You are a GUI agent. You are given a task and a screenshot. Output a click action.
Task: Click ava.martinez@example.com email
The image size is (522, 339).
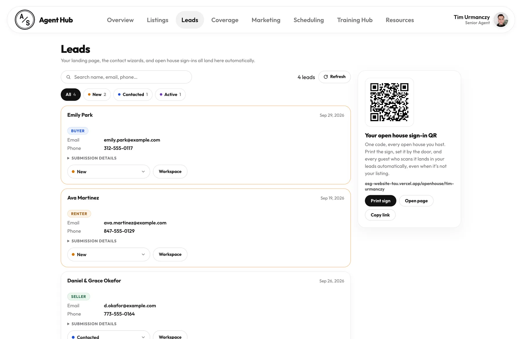tap(135, 223)
